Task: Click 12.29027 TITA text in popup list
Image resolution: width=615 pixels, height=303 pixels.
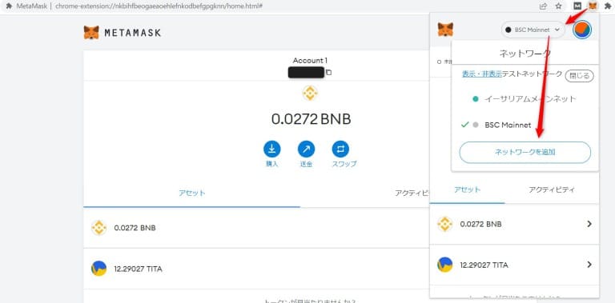Action: click(x=484, y=265)
